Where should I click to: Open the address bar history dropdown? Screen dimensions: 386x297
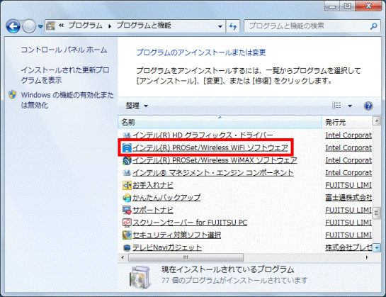220,26
